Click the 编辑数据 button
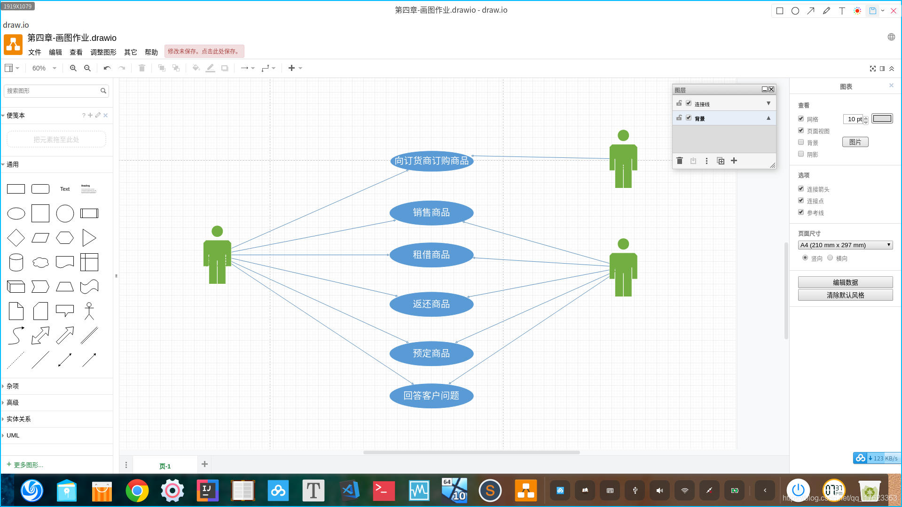The height and width of the screenshot is (507, 902). 845,282
